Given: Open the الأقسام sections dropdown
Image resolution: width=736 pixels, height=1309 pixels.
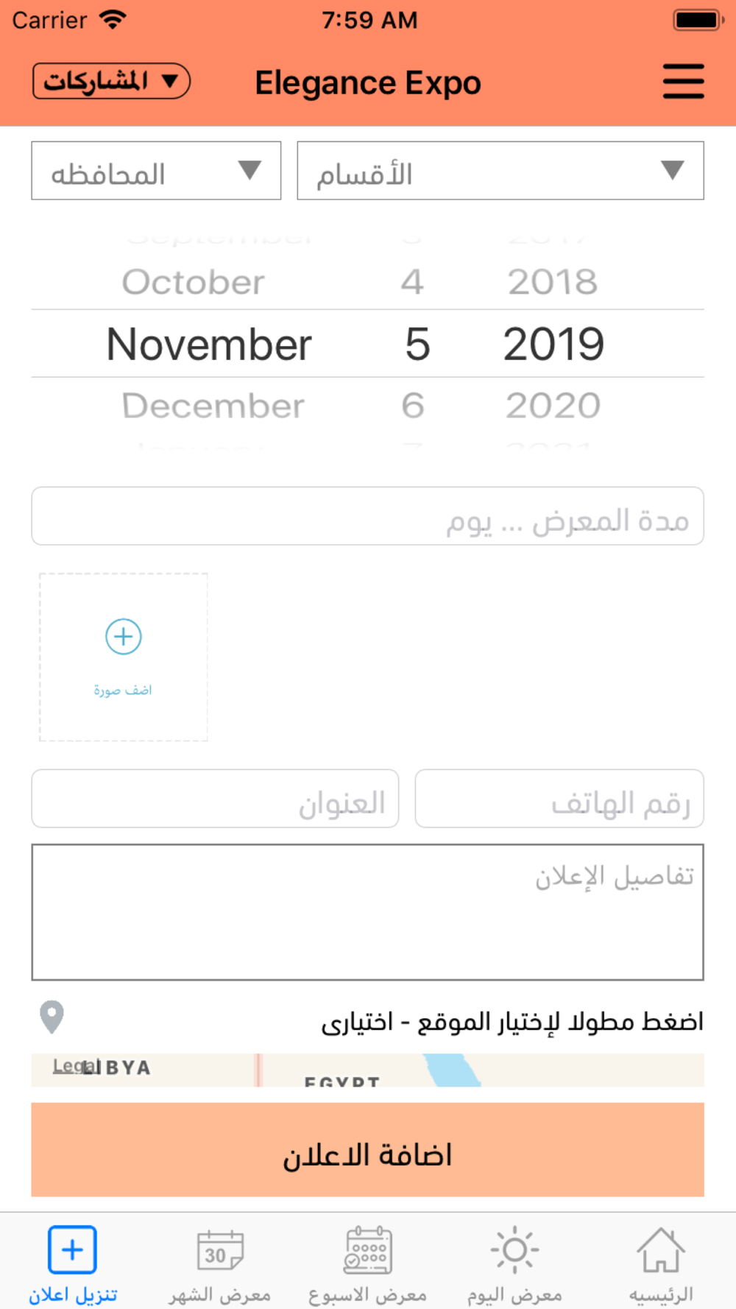Looking at the screenshot, I should pos(500,171).
